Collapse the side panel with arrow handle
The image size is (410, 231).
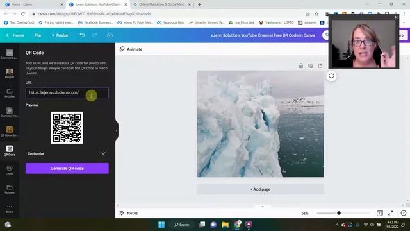pos(117,131)
